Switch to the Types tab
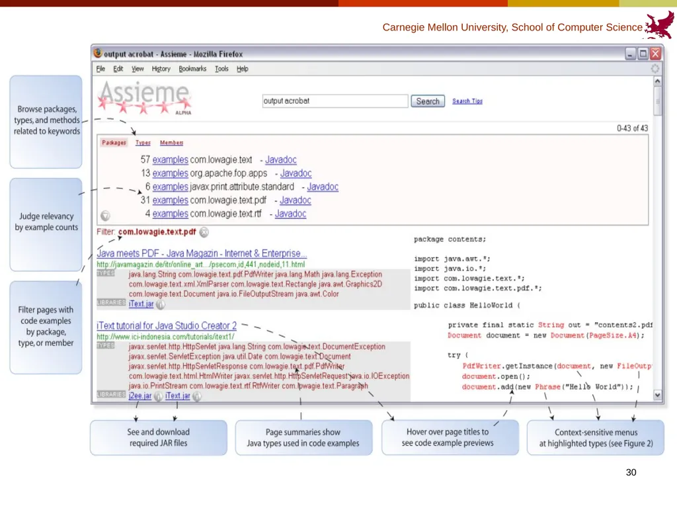 point(143,143)
